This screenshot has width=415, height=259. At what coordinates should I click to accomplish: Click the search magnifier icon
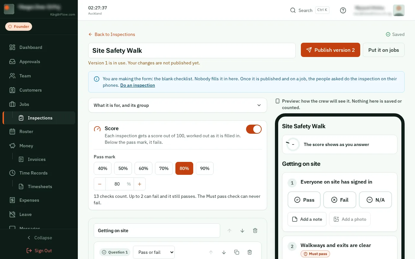tap(293, 10)
